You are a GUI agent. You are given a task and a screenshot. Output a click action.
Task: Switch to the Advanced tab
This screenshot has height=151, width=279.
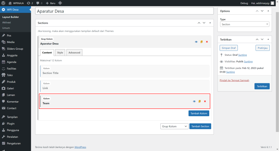[74, 53]
